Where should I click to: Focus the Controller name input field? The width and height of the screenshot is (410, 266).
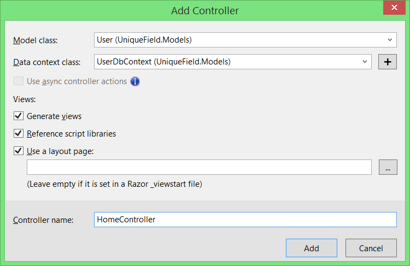[x=245, y=220]
